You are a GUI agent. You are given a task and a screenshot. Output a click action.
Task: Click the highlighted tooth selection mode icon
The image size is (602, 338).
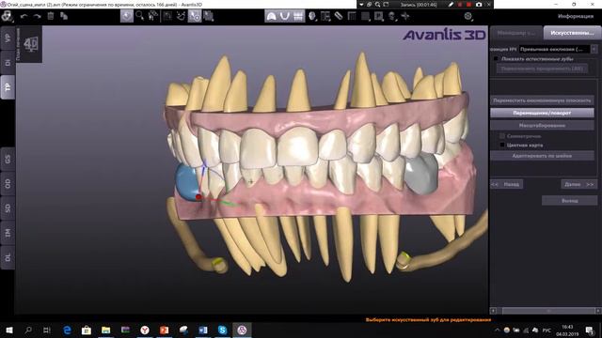coord(195,16)
